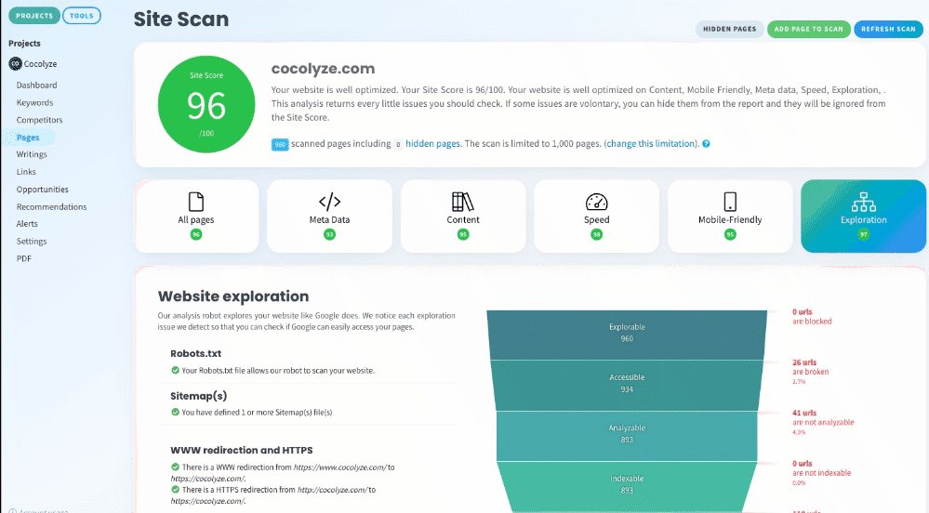This screenshot has width=929, height=513.
Task: Click the Site Score 96 circle
Action: tap(206, 104)
